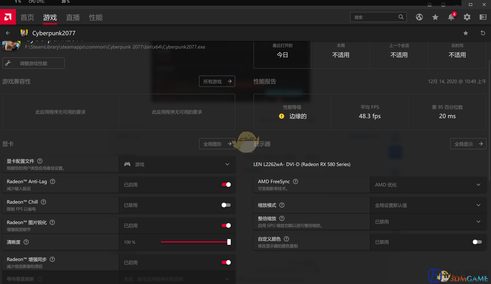Expand AMD FreeSync dropdown

[428, 185]
